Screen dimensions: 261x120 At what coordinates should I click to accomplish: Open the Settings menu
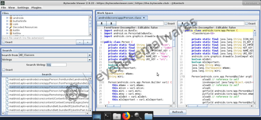[23, 8]
